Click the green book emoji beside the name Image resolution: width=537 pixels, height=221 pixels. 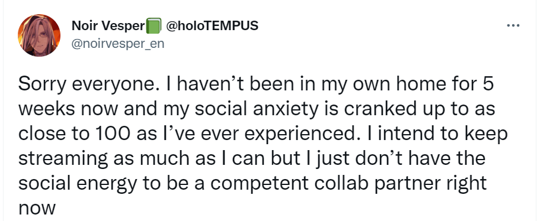[x=154, y=26]
